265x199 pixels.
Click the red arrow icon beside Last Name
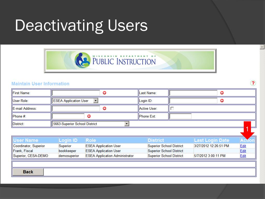[222, 93]
